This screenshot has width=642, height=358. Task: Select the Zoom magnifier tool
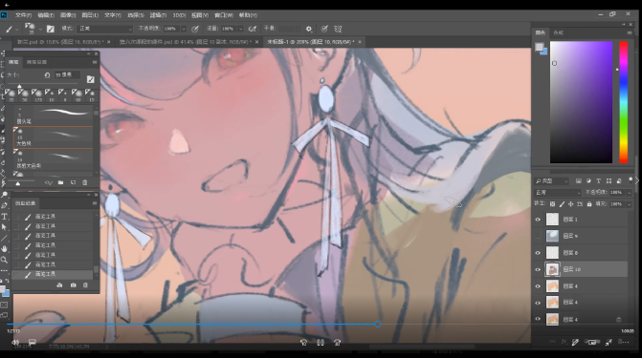click(5, 260)
